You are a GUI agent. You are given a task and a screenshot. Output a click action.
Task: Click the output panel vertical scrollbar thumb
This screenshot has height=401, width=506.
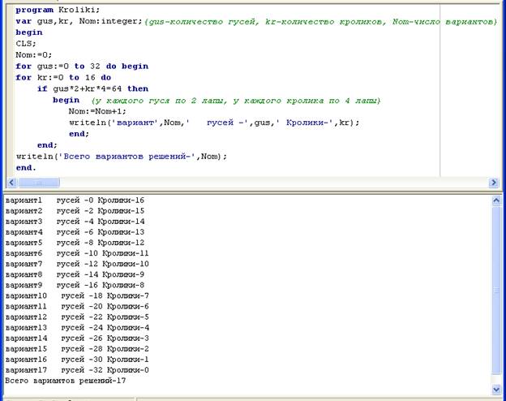click(496, 291)
